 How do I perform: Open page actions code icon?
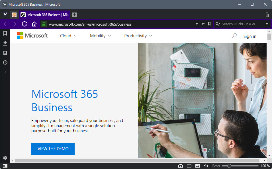[206, 166]
